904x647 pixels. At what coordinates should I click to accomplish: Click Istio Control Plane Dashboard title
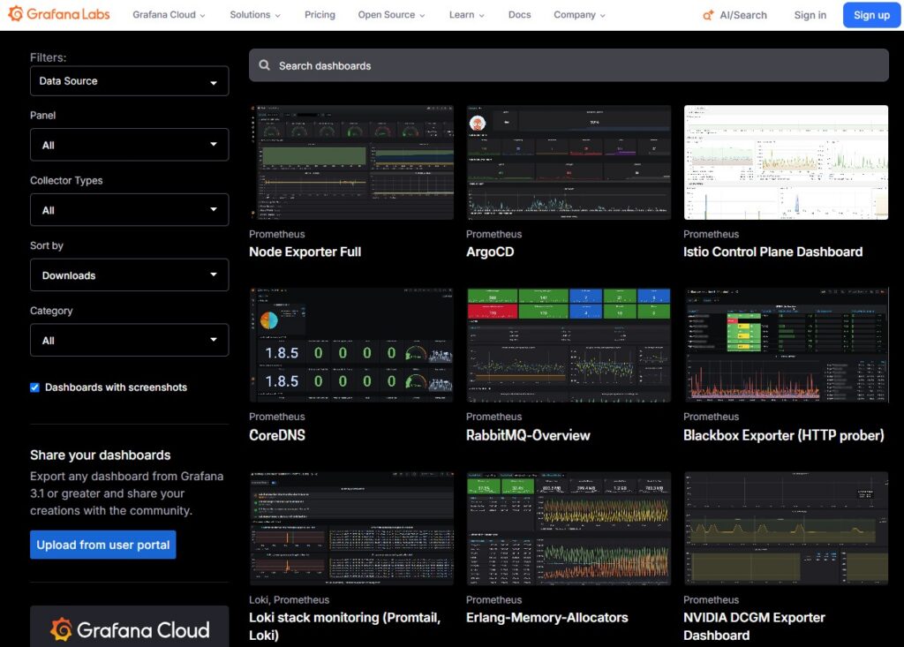coord(773,252)
